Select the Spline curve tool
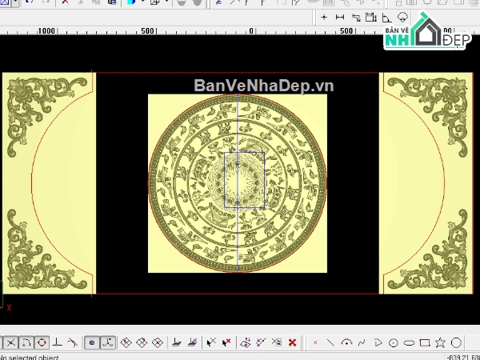Viewport: 480px width, 360px height. pyautogui.click(x=362, y=342)
